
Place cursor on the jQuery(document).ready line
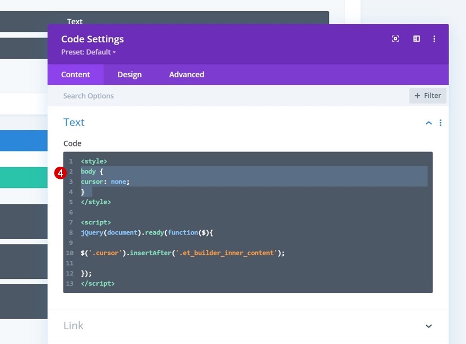[x=147, y=232]
